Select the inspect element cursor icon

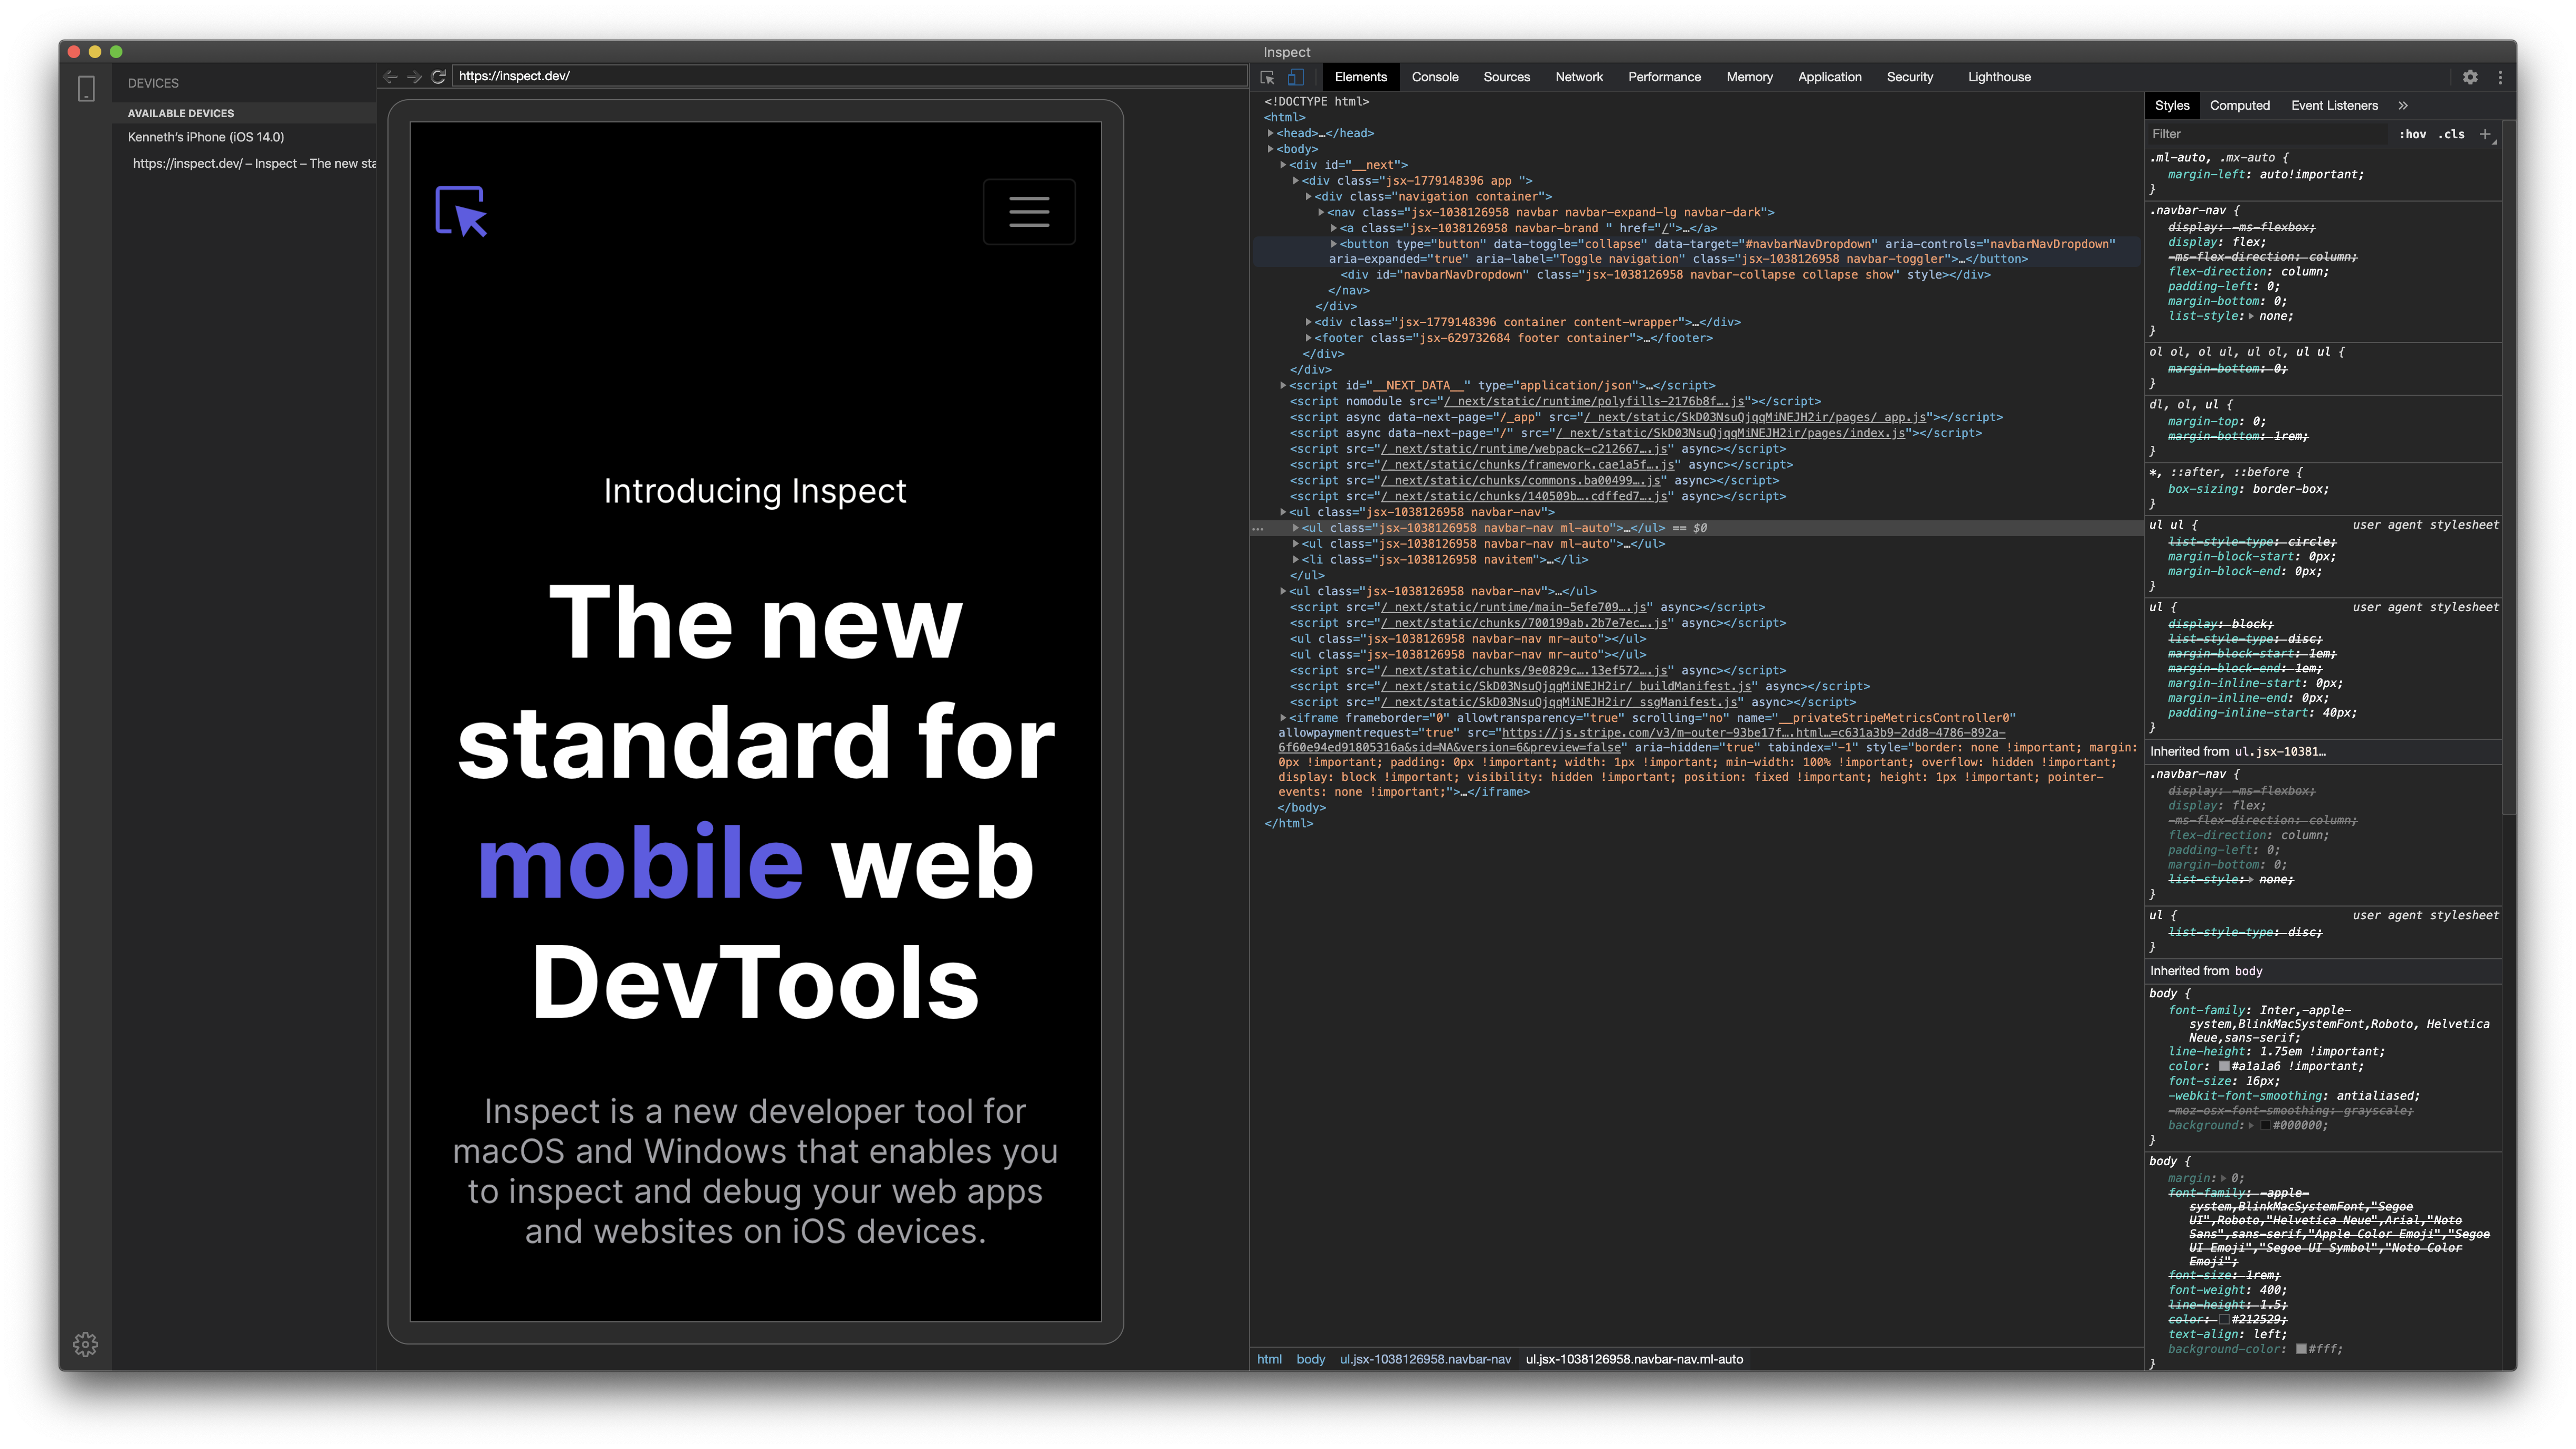[x=1266, y=77]
